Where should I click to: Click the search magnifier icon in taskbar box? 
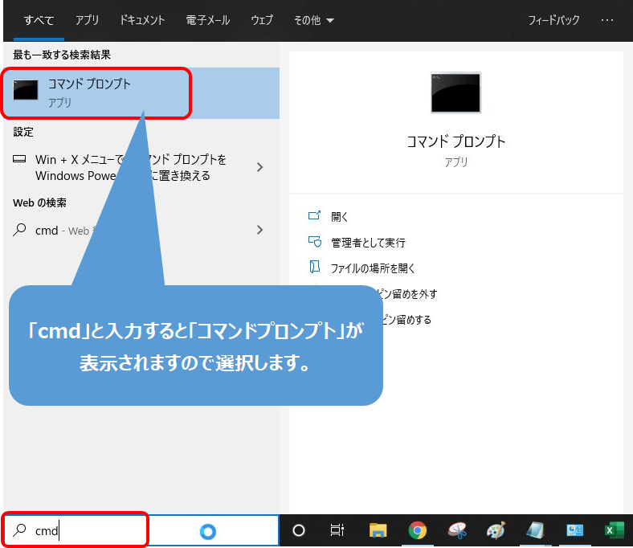click(19, 530)
